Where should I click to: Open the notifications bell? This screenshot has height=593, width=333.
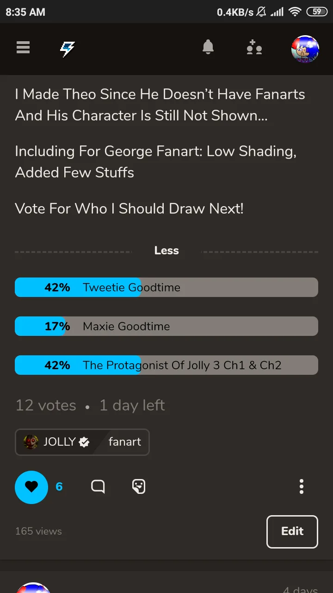[208, 47]
